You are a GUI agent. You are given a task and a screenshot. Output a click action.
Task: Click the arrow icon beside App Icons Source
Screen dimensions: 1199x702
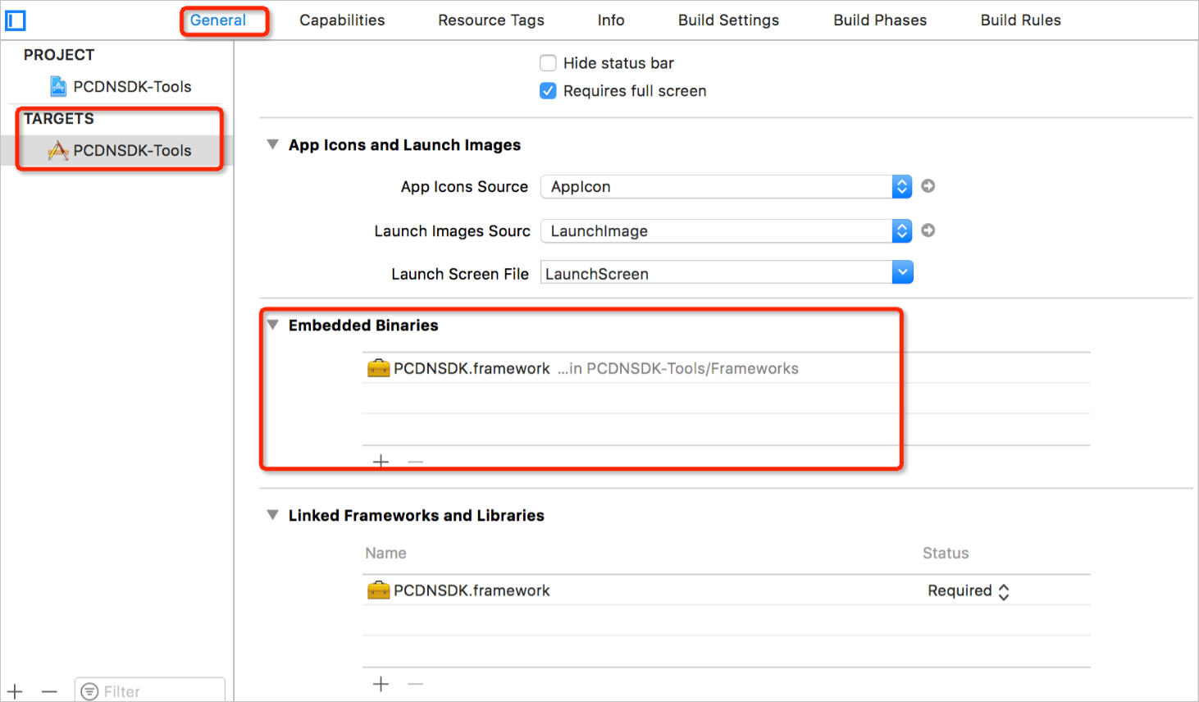tap(928, 186)
